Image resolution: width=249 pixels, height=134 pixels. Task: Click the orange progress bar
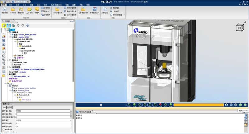(199, 105)
